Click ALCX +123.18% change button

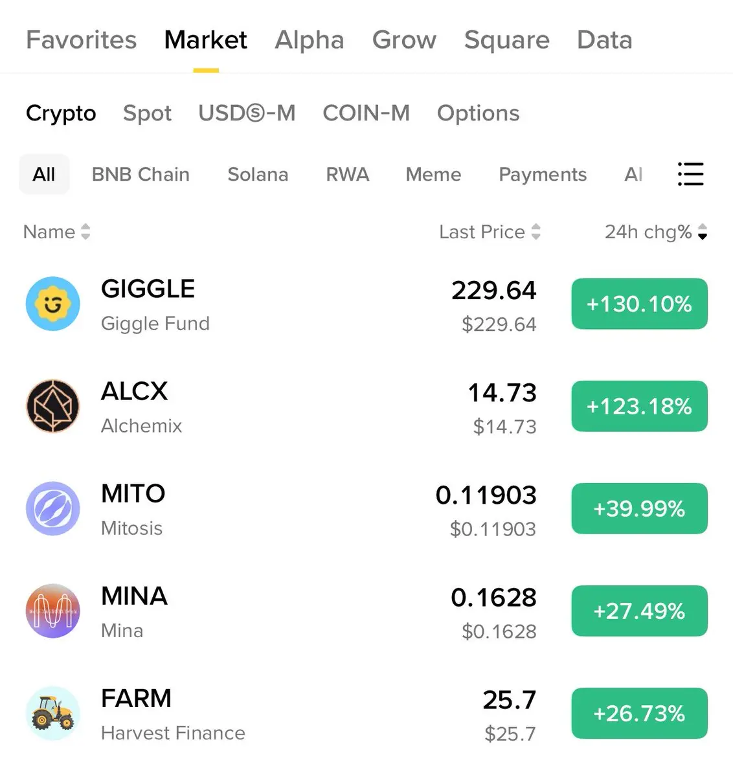tap(639, 406)
